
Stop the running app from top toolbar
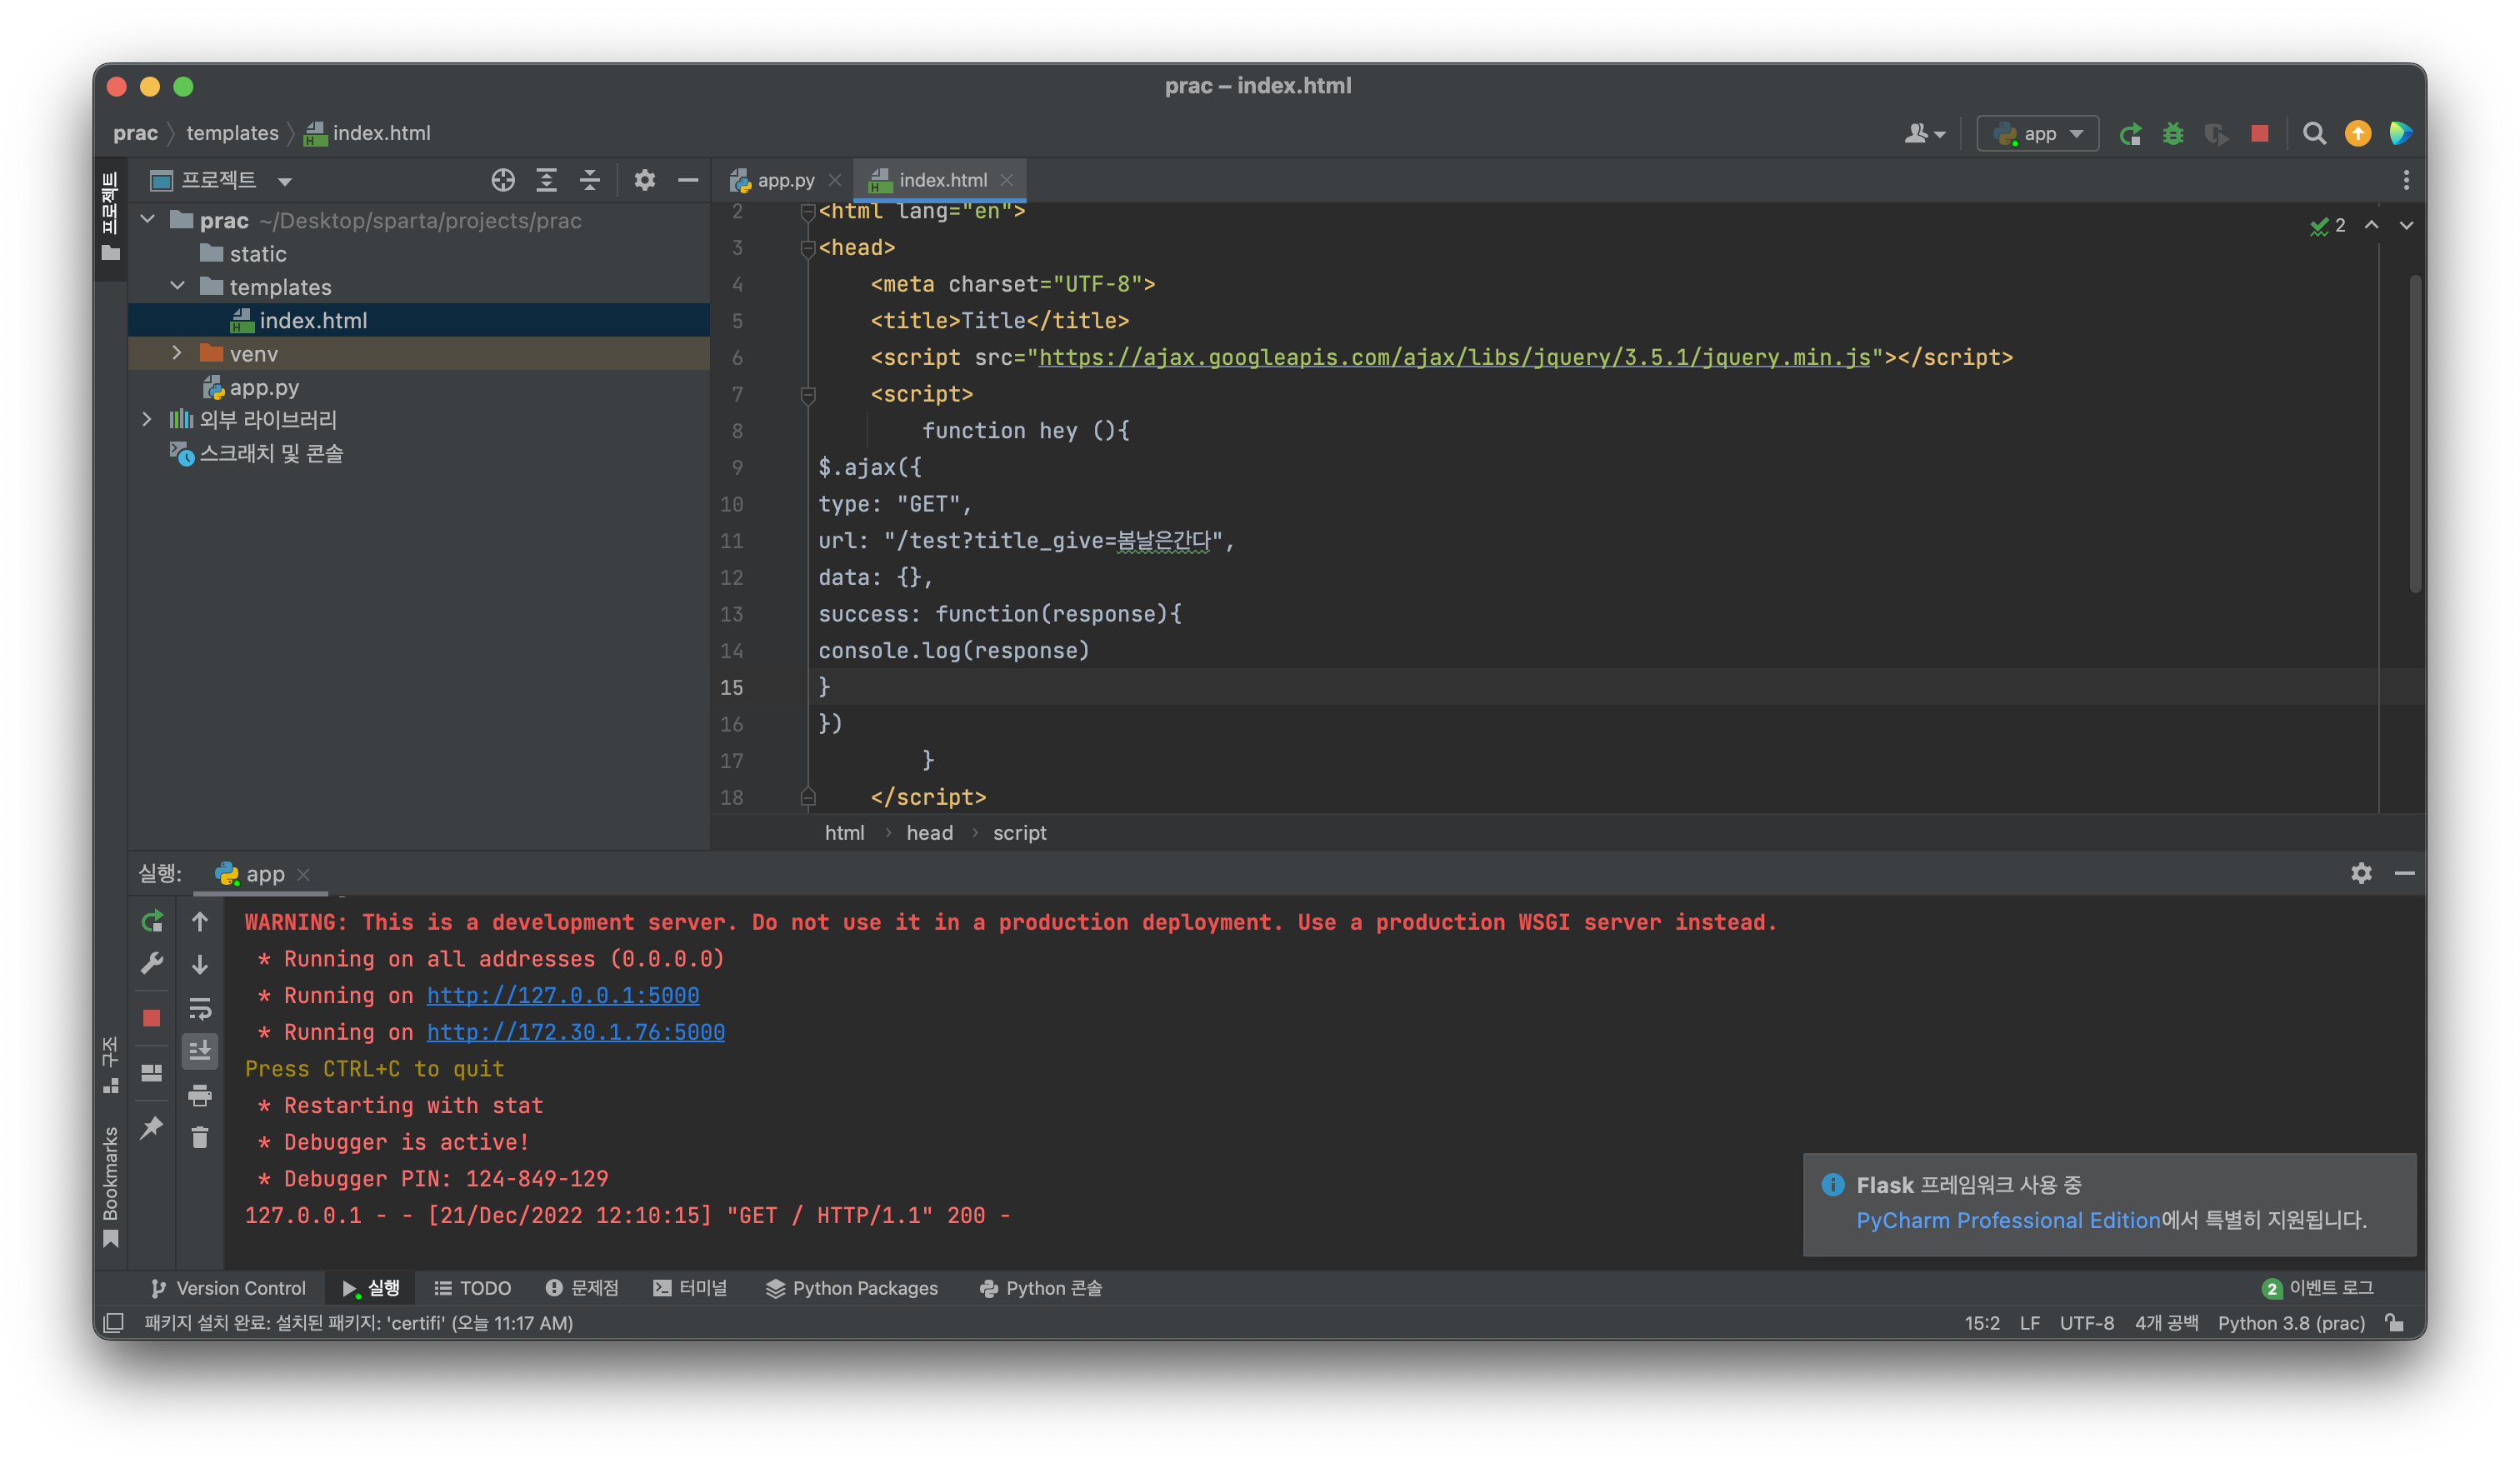[2259, 134]
